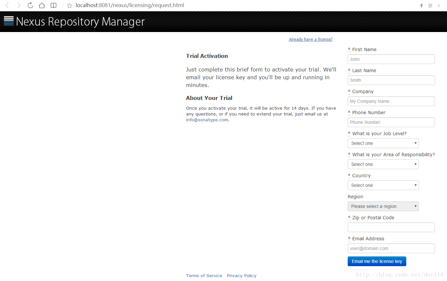Click the lightning bolt icon in address bar
Viewport: 447px width, 281px height.
point(421,5)
